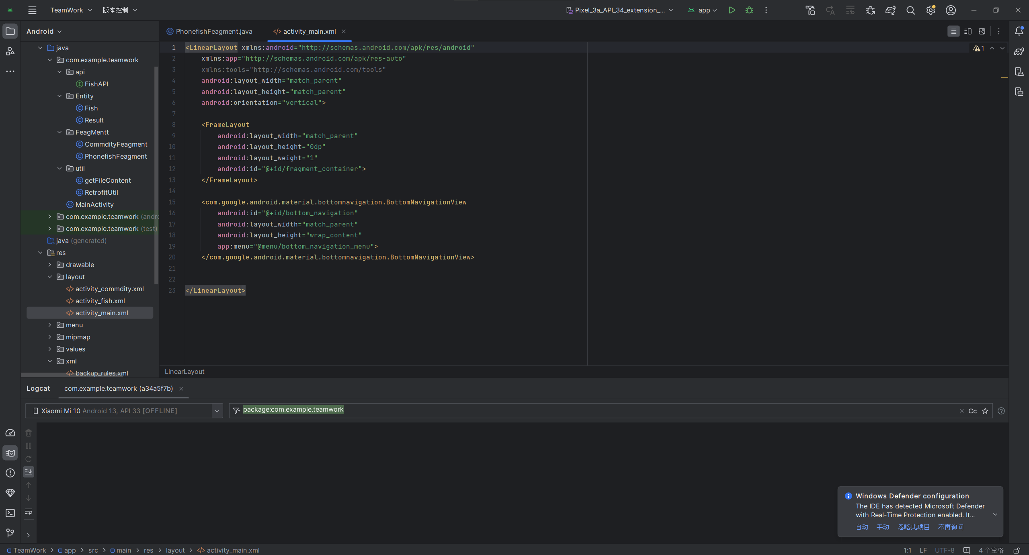Switch to PhonefishFeagment.java tab
The height and width of the screenshot is (555, 1029).
pyautogui.click(x=214, y=31)
